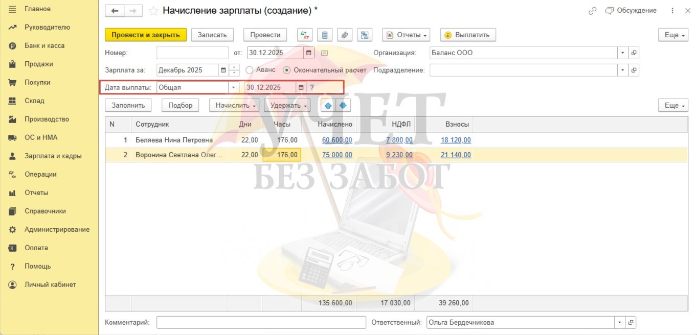Click the Справочники books icon

13,211
